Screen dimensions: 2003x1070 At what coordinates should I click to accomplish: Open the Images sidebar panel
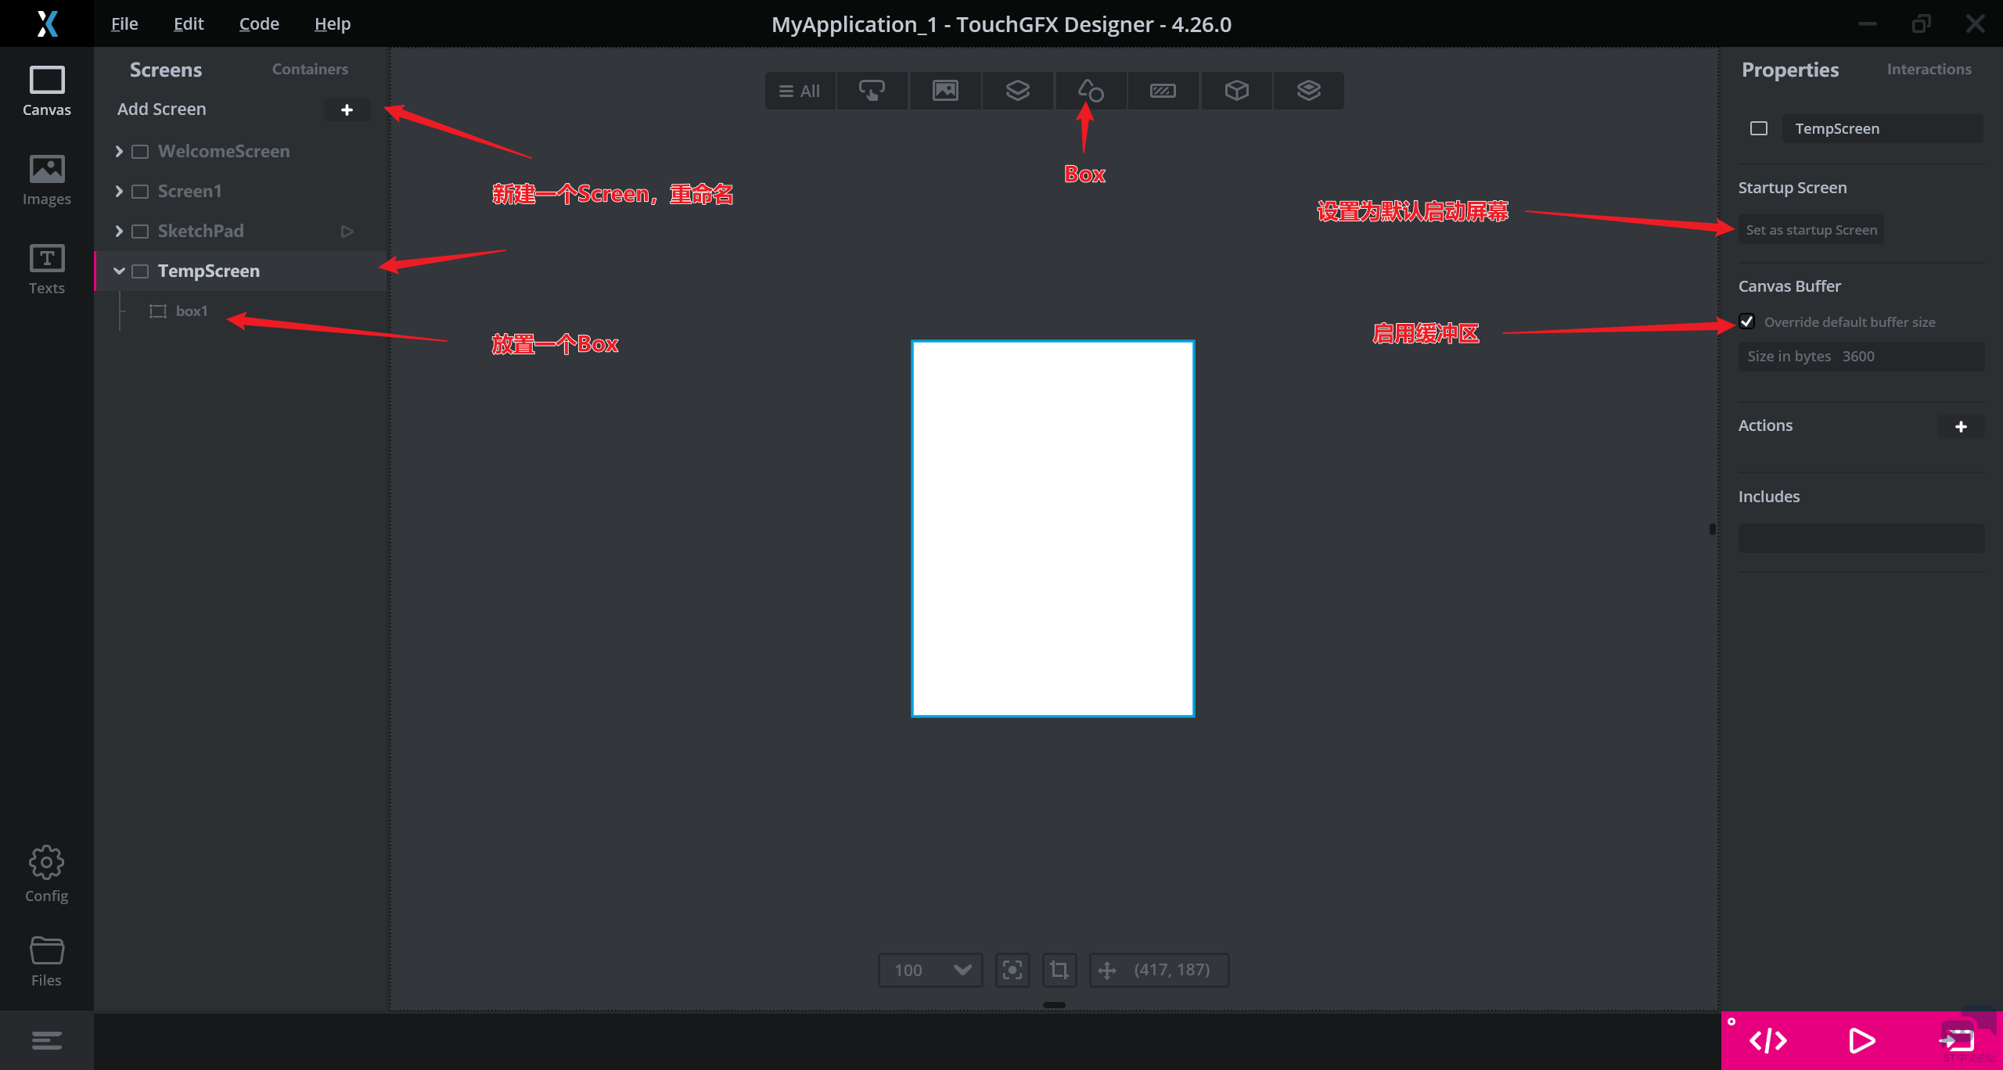(x=46, y=179)
